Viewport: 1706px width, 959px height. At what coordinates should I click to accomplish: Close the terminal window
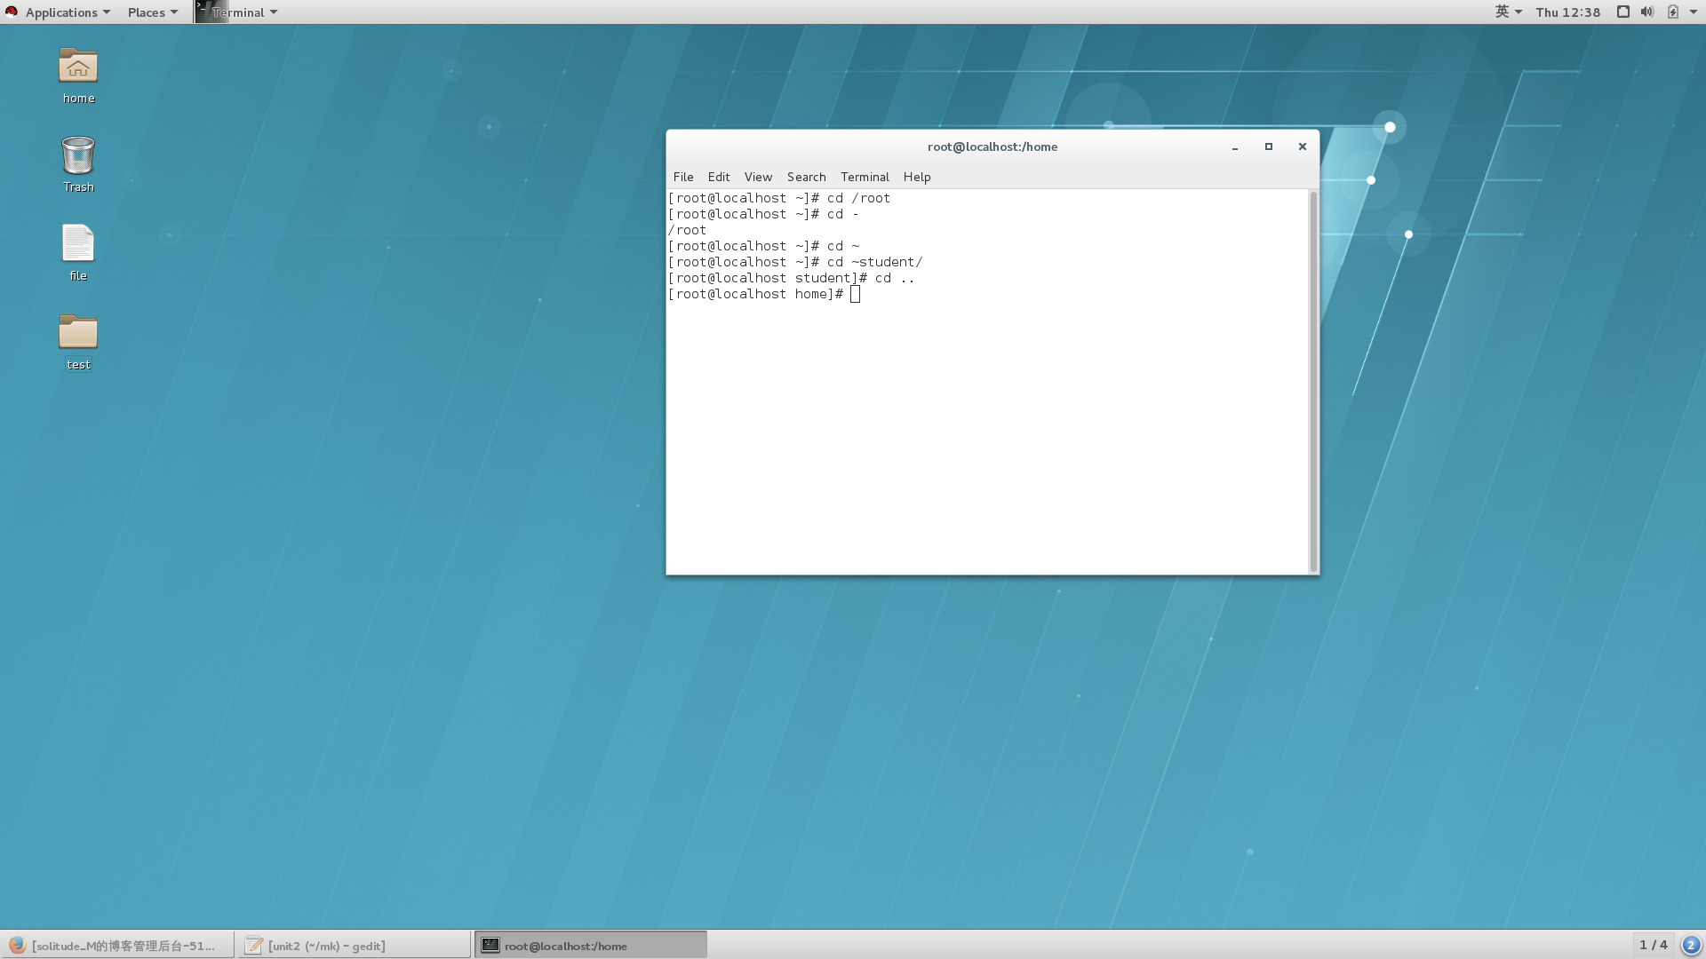[x=1302, y=147]
